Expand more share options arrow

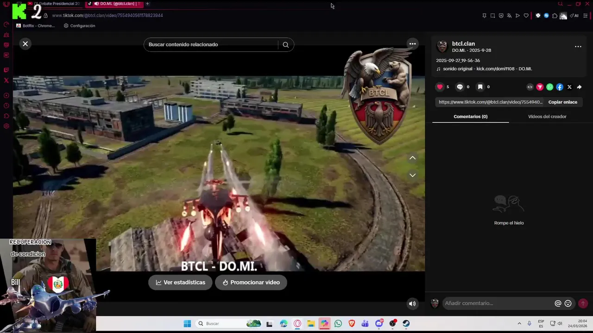pos(579,87)
